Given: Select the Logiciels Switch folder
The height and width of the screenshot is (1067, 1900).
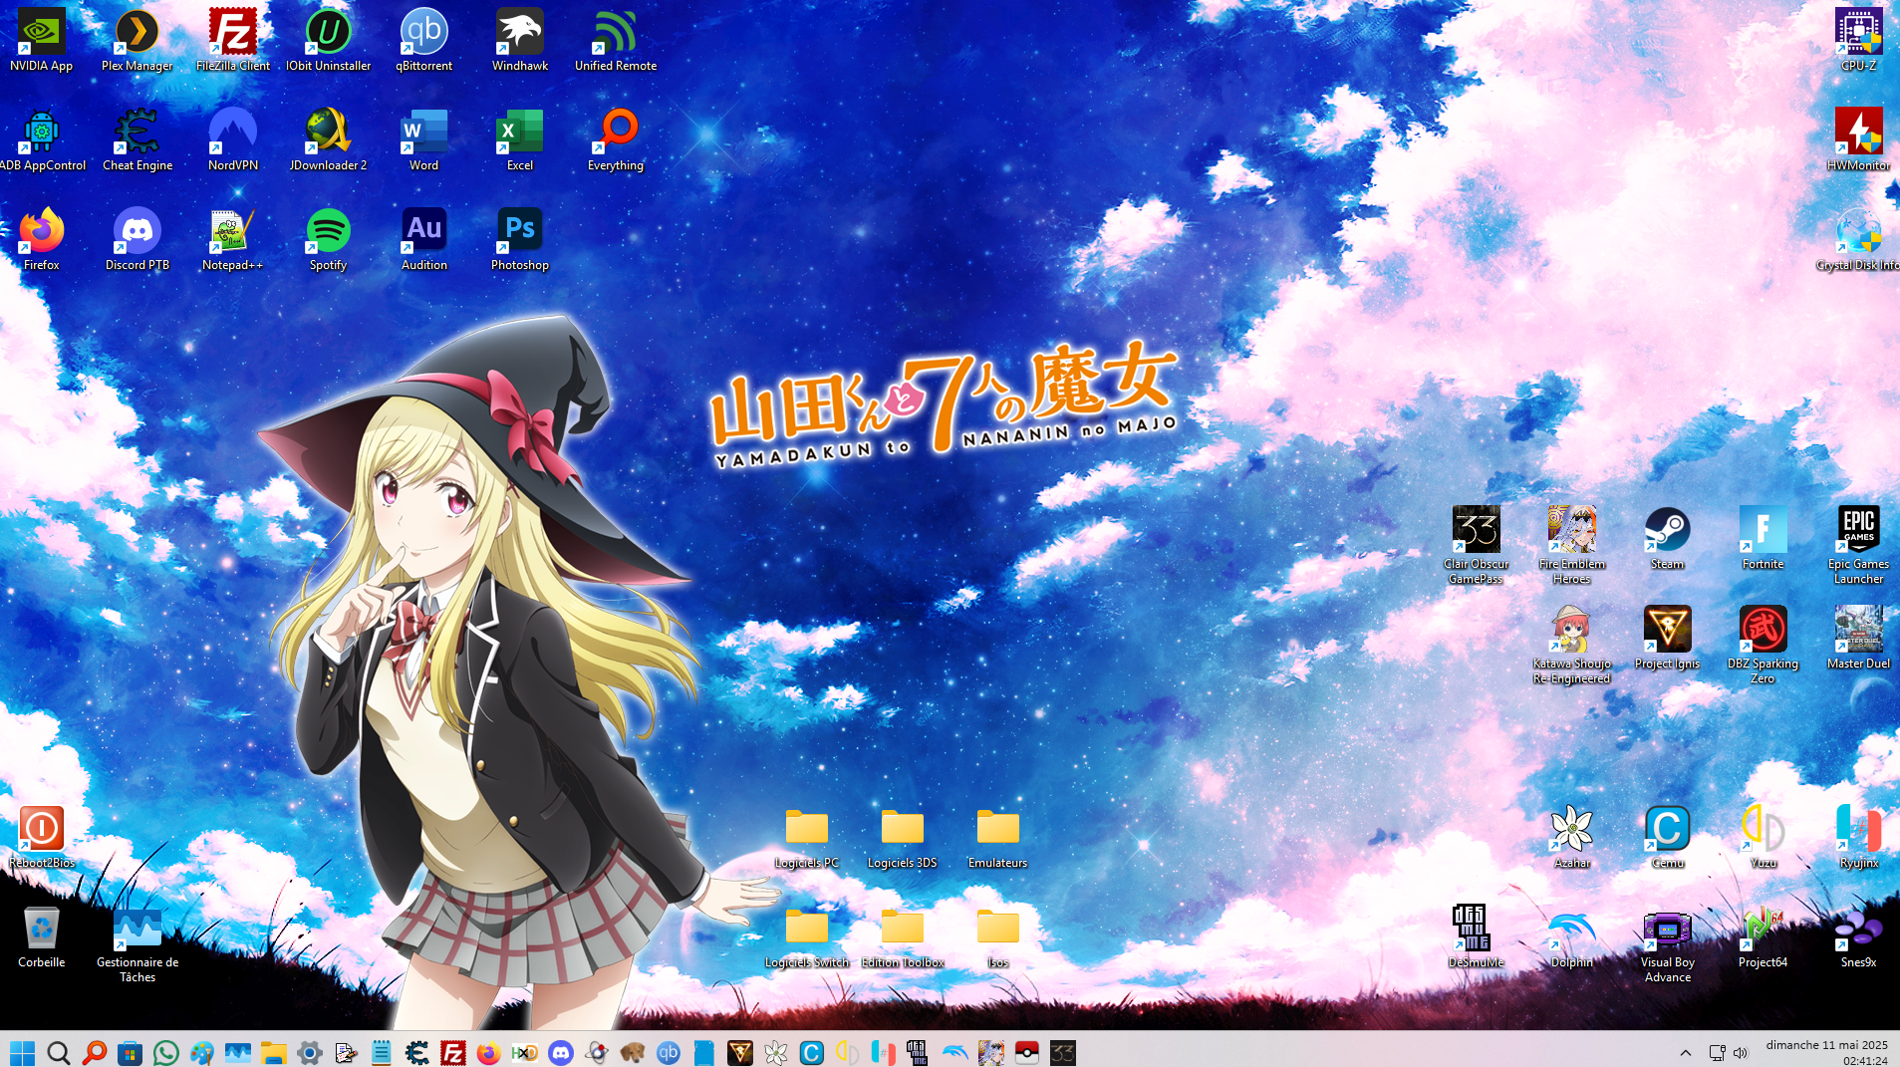Looking at the screenshot, I should (807, 936).
